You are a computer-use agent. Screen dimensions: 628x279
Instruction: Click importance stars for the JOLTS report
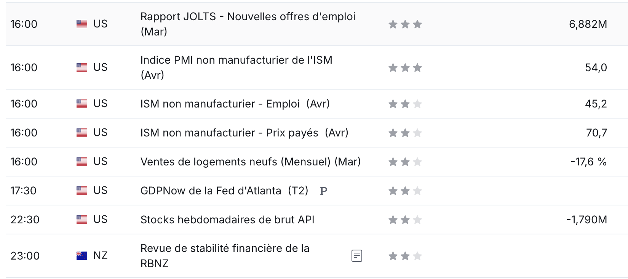(405, 24)
